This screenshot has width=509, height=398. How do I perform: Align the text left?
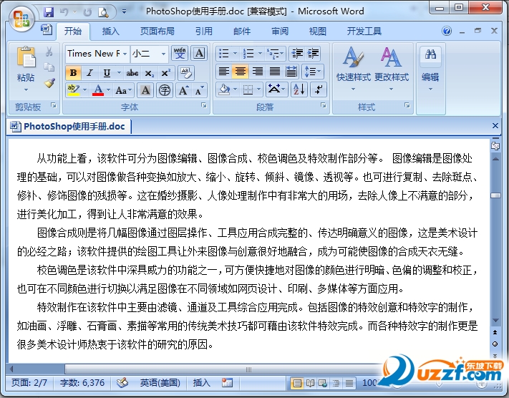(223, 72)
